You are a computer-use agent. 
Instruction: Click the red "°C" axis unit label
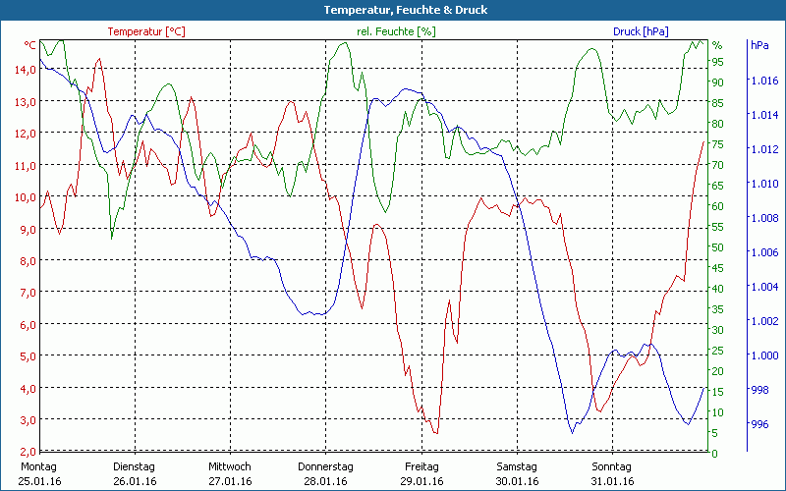tap(30, 45)
